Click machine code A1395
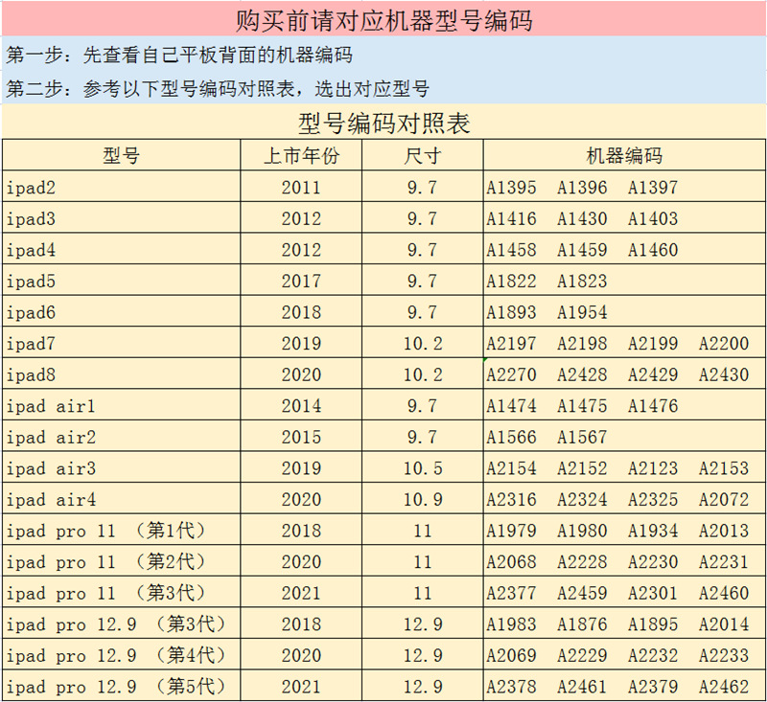Image resolution: width=767 pixels, height=702 pixels. (x=511, y=188)
